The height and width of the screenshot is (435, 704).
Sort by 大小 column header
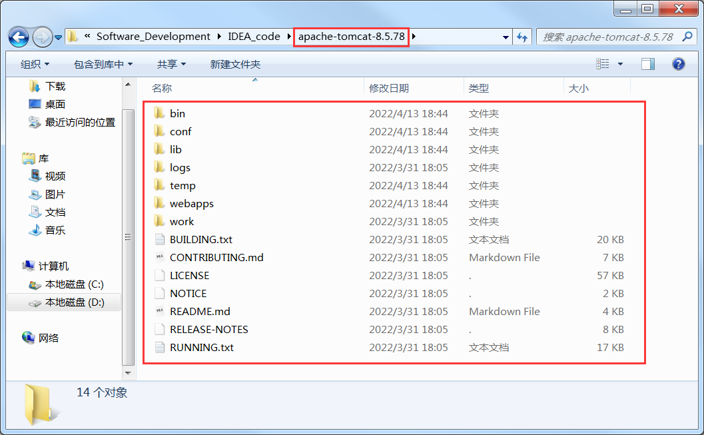pyautogui.click(x=578, y=88)
